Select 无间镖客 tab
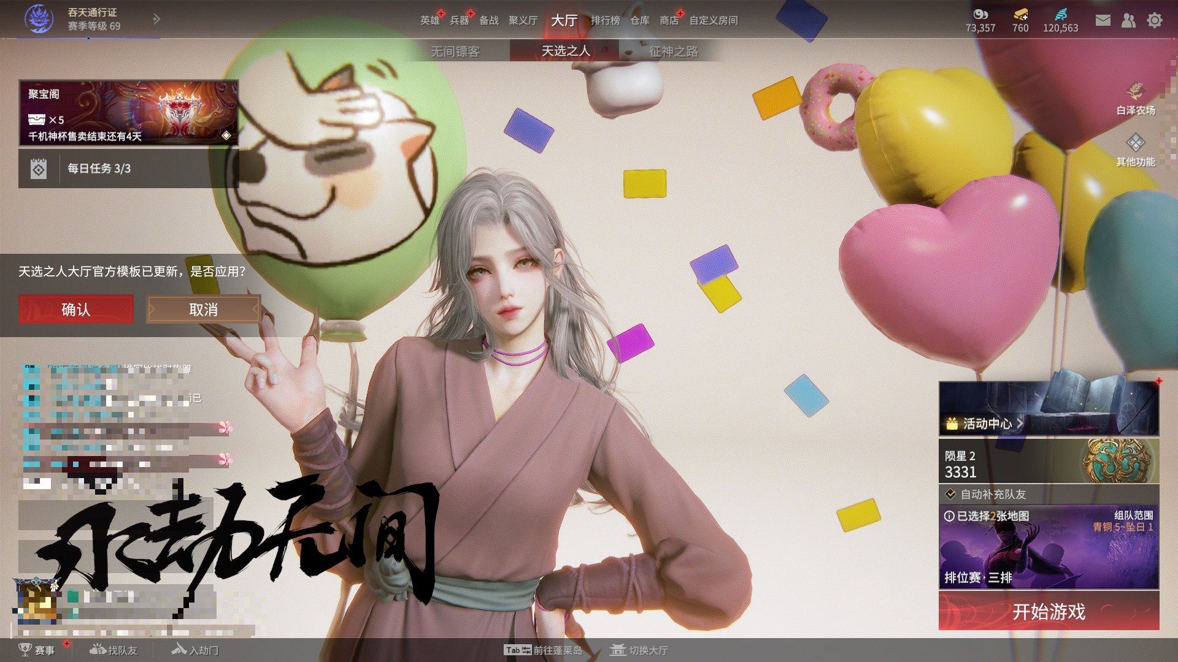1178x662 pixels. pos(455,51)
